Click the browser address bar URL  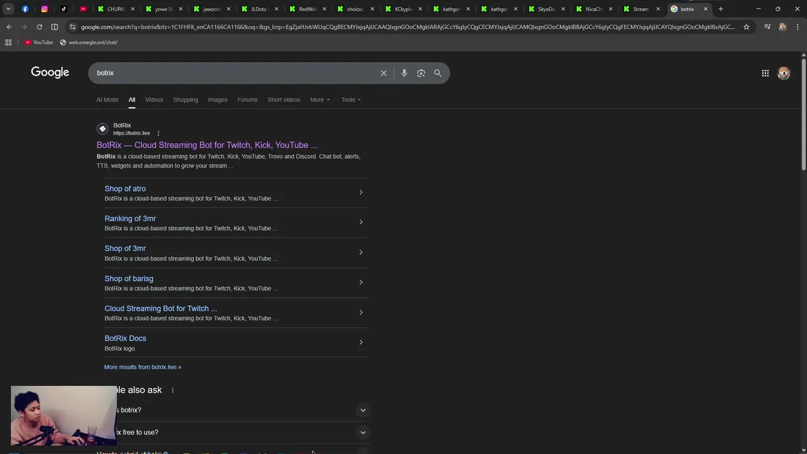coord(407,27)
